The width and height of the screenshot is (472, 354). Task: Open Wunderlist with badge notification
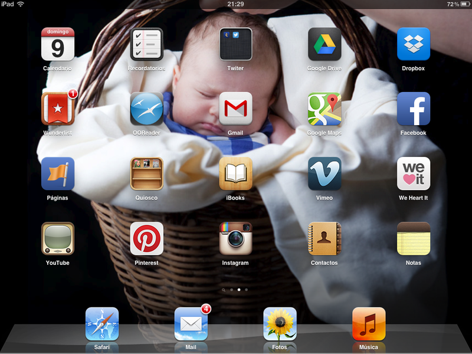pos(57,109)
